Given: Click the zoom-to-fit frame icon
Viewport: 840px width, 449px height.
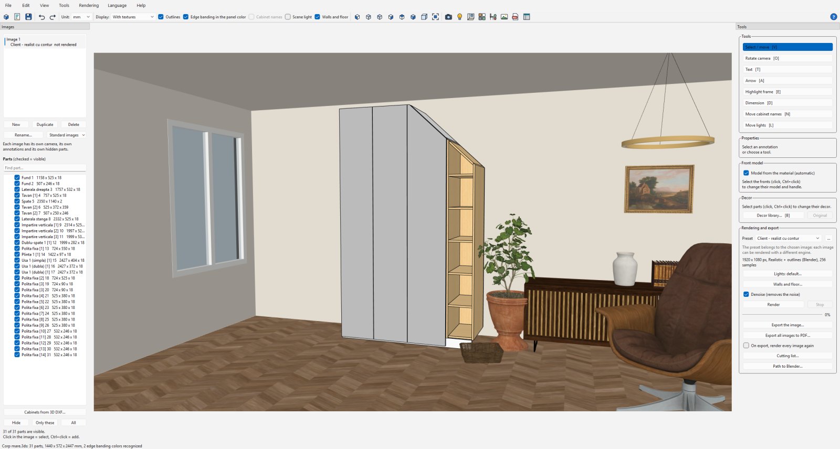Looking at the screenshot, I should pyautogui.click(x=435, y=17).
